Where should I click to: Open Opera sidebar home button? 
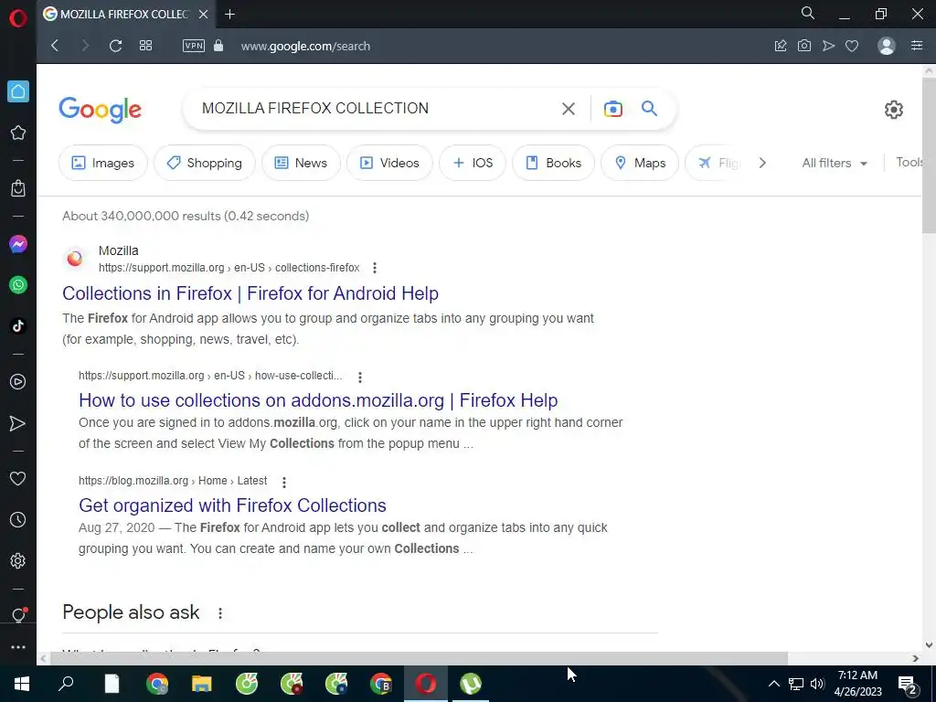click(x=18, y=91)
